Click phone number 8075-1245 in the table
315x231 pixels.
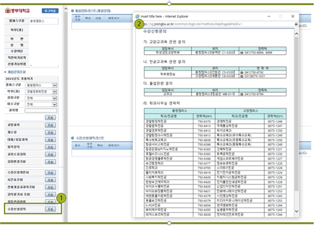pyautogui.click(x=275, y=210)
